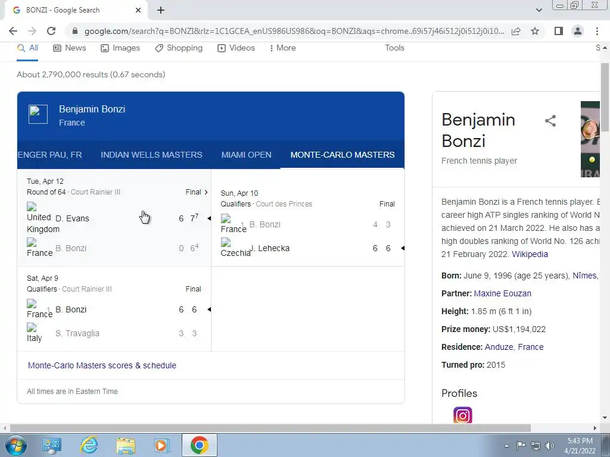Click the address bar URL field
Viewport: 610px width, 457px height.
pos(294,31)
